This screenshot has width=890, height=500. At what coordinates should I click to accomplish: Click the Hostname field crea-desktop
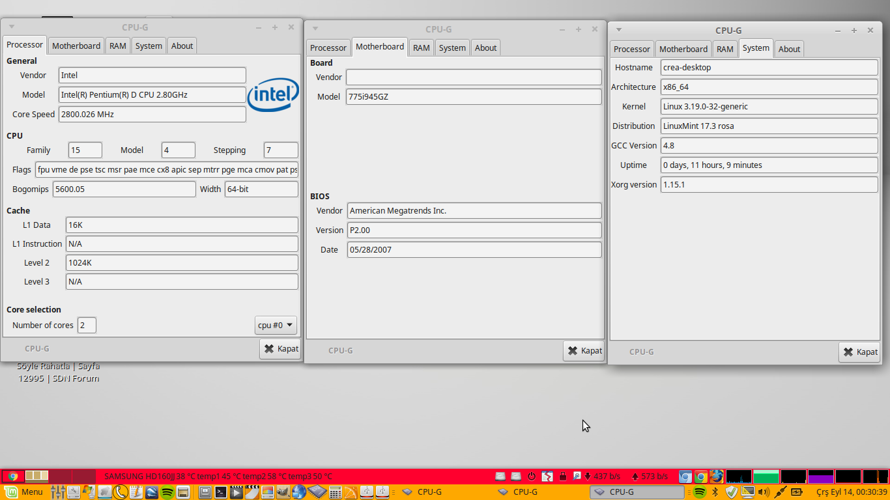pos(769,67)
